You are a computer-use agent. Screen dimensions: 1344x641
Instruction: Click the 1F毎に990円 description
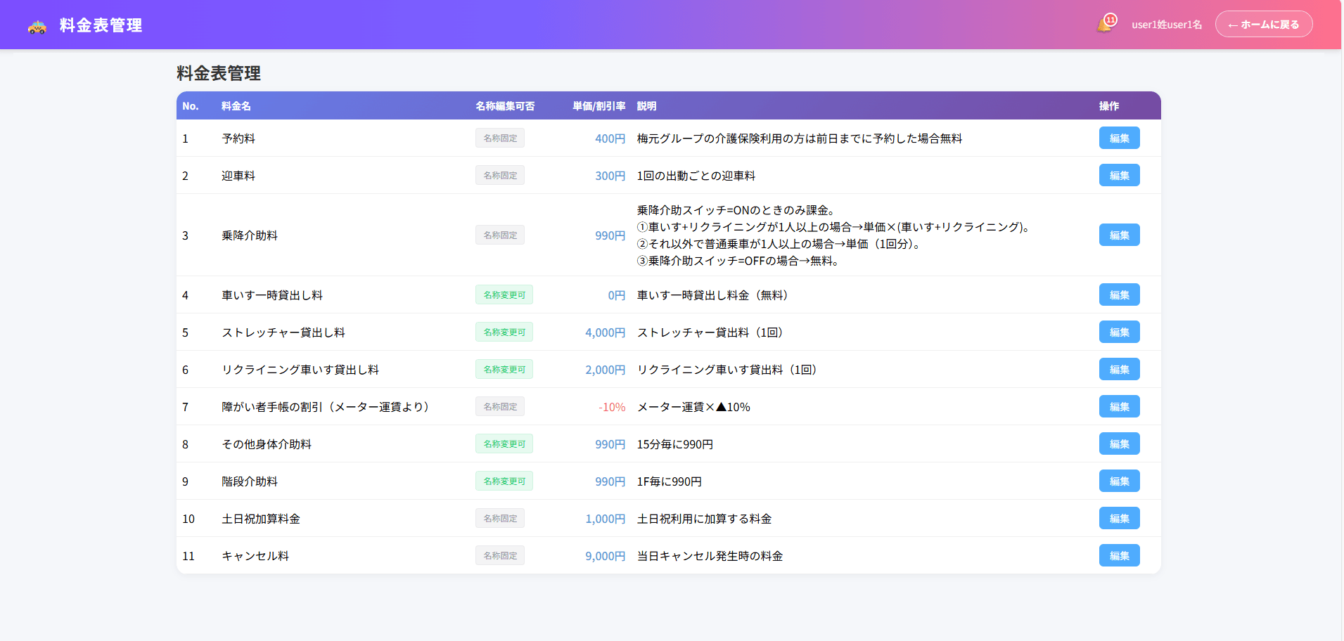670,481
